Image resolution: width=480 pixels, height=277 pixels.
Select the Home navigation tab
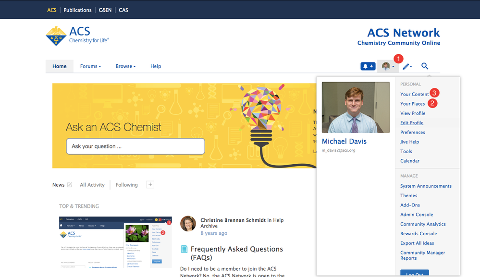[x=60, y=66]
